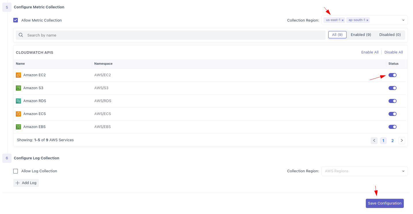413x214 pixels.
Task: Click the Amazon EC2 service icon
Action: pos(18,75)
